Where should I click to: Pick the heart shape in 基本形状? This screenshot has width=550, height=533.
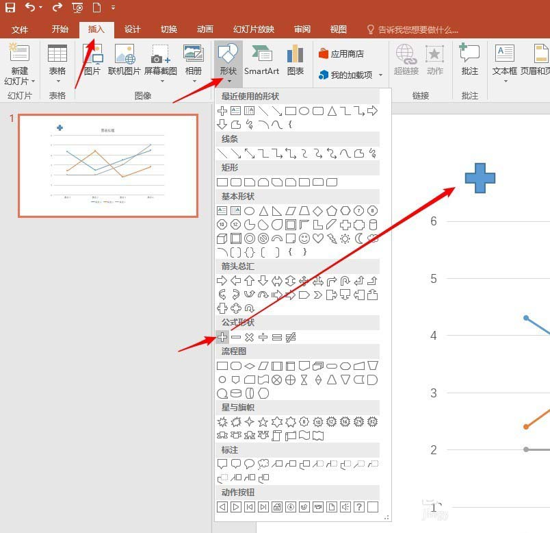(318, 238)
